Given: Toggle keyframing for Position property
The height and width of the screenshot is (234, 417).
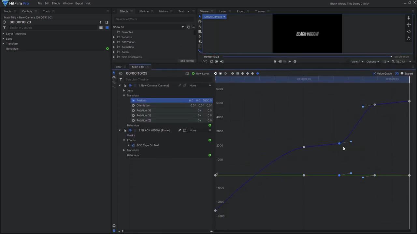Looking at the screenshot, I should coord(133,100).
